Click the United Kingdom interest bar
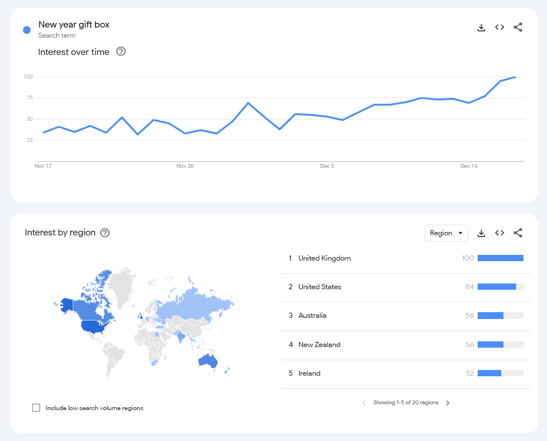Image resolution: width=547 pixels, height=441 pixels. point(501,258)
